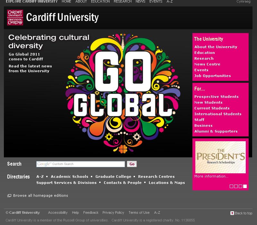Open EDUCATION in the top navigation

point(100,2)
